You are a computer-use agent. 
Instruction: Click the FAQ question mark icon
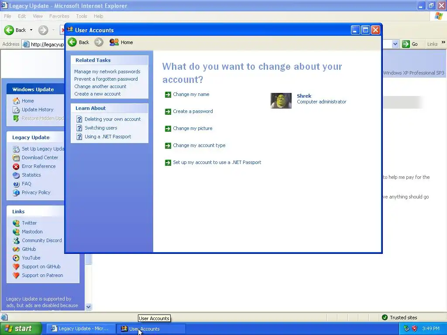click(x=16, y=184)
